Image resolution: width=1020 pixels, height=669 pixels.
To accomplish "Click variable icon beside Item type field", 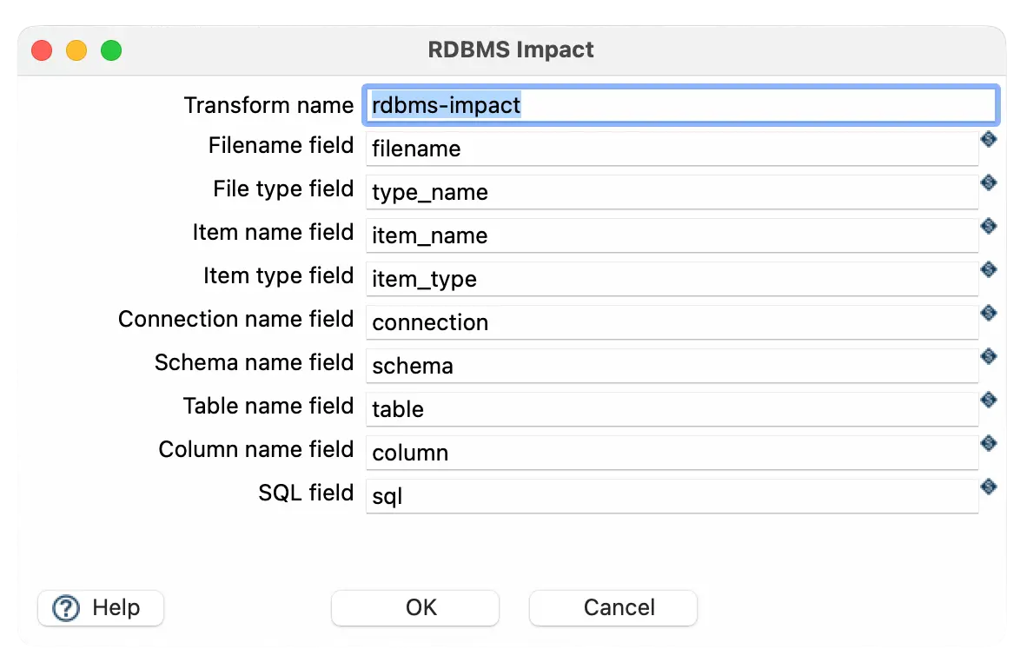I will (988, 269).
